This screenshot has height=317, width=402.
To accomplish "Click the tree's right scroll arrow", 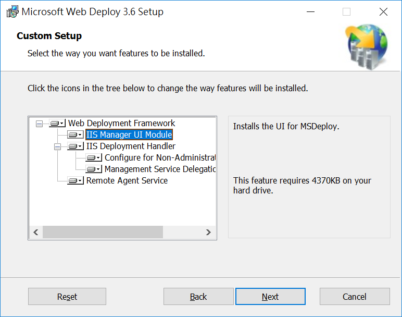I will pyautogui.click(x=208, y=233).
